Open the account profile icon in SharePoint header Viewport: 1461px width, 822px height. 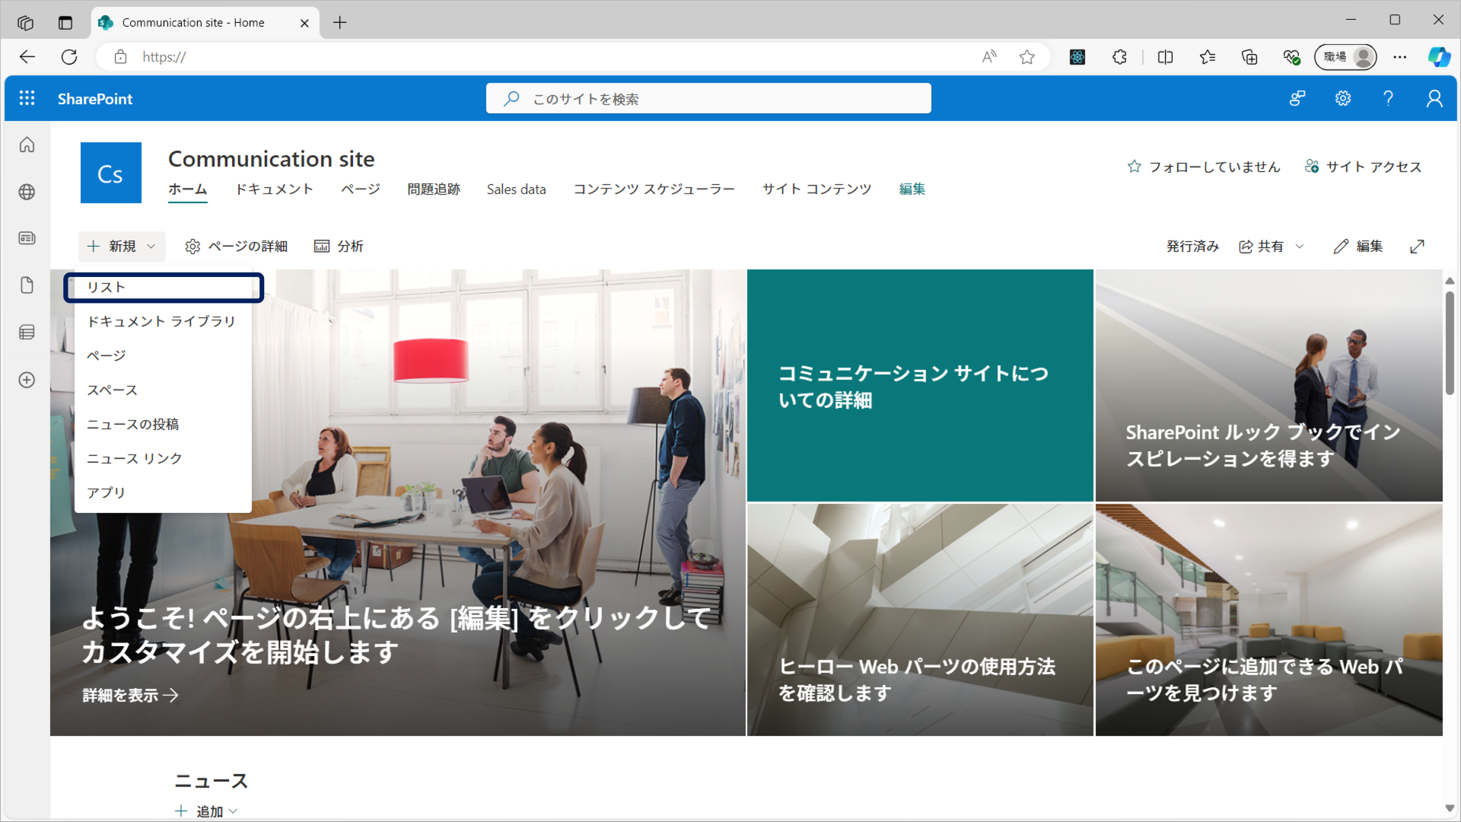[x=1434, y=98]
